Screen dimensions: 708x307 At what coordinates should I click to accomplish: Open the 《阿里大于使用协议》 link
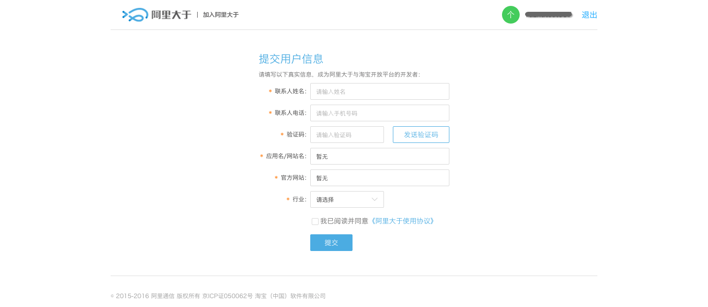403,221
